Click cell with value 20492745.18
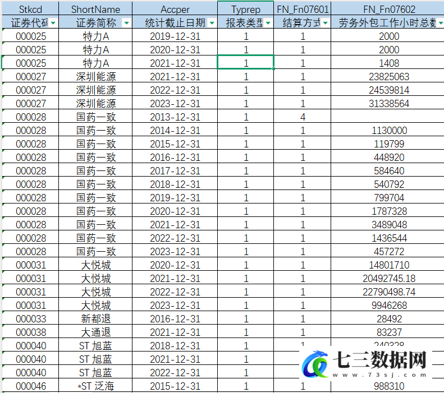 pyautogui.click(x=388, y=279)
